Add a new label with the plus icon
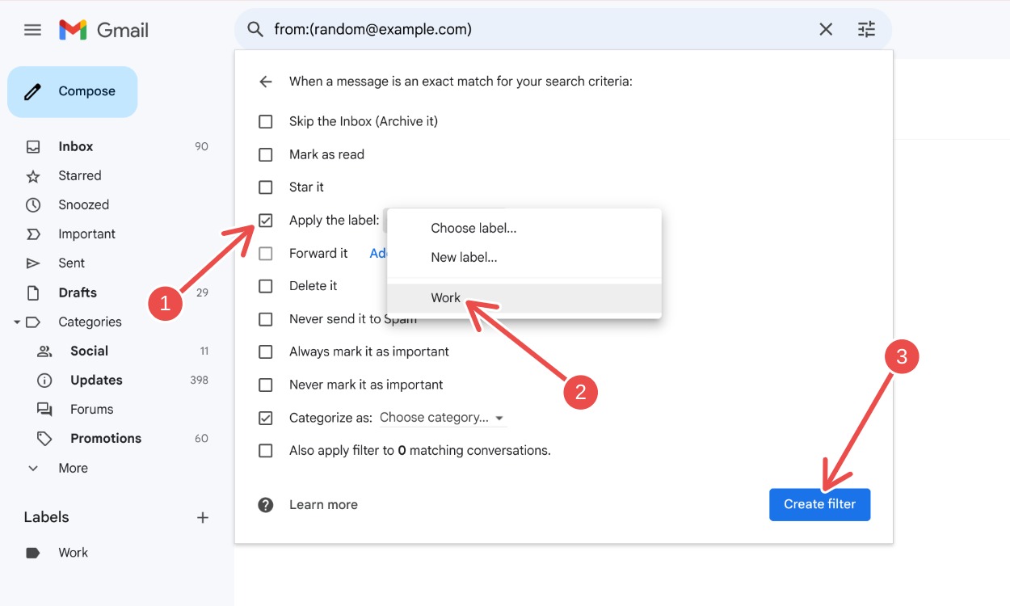 [x=202, y=517]
